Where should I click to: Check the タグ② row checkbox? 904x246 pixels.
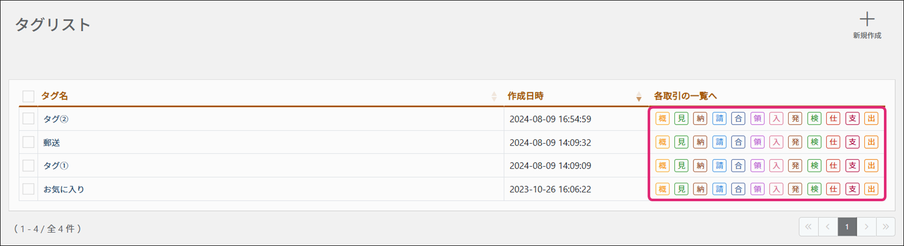point(28,119)
